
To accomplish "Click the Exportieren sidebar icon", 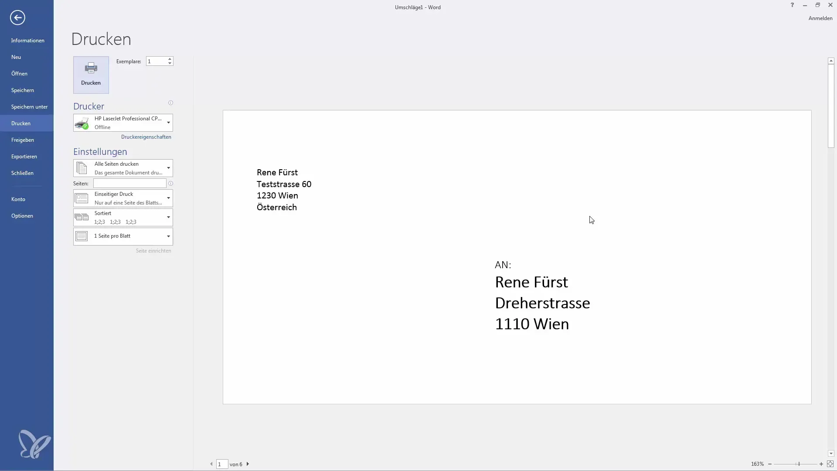I will pos(24,156).
